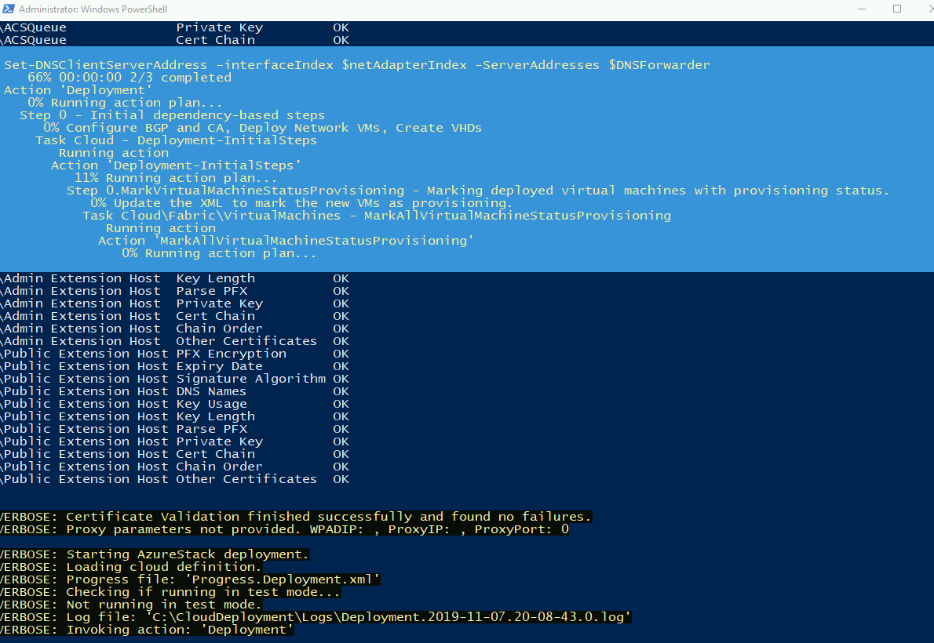934x643 pixels.
Task: Click the minimize button
Action: (861, 9)
